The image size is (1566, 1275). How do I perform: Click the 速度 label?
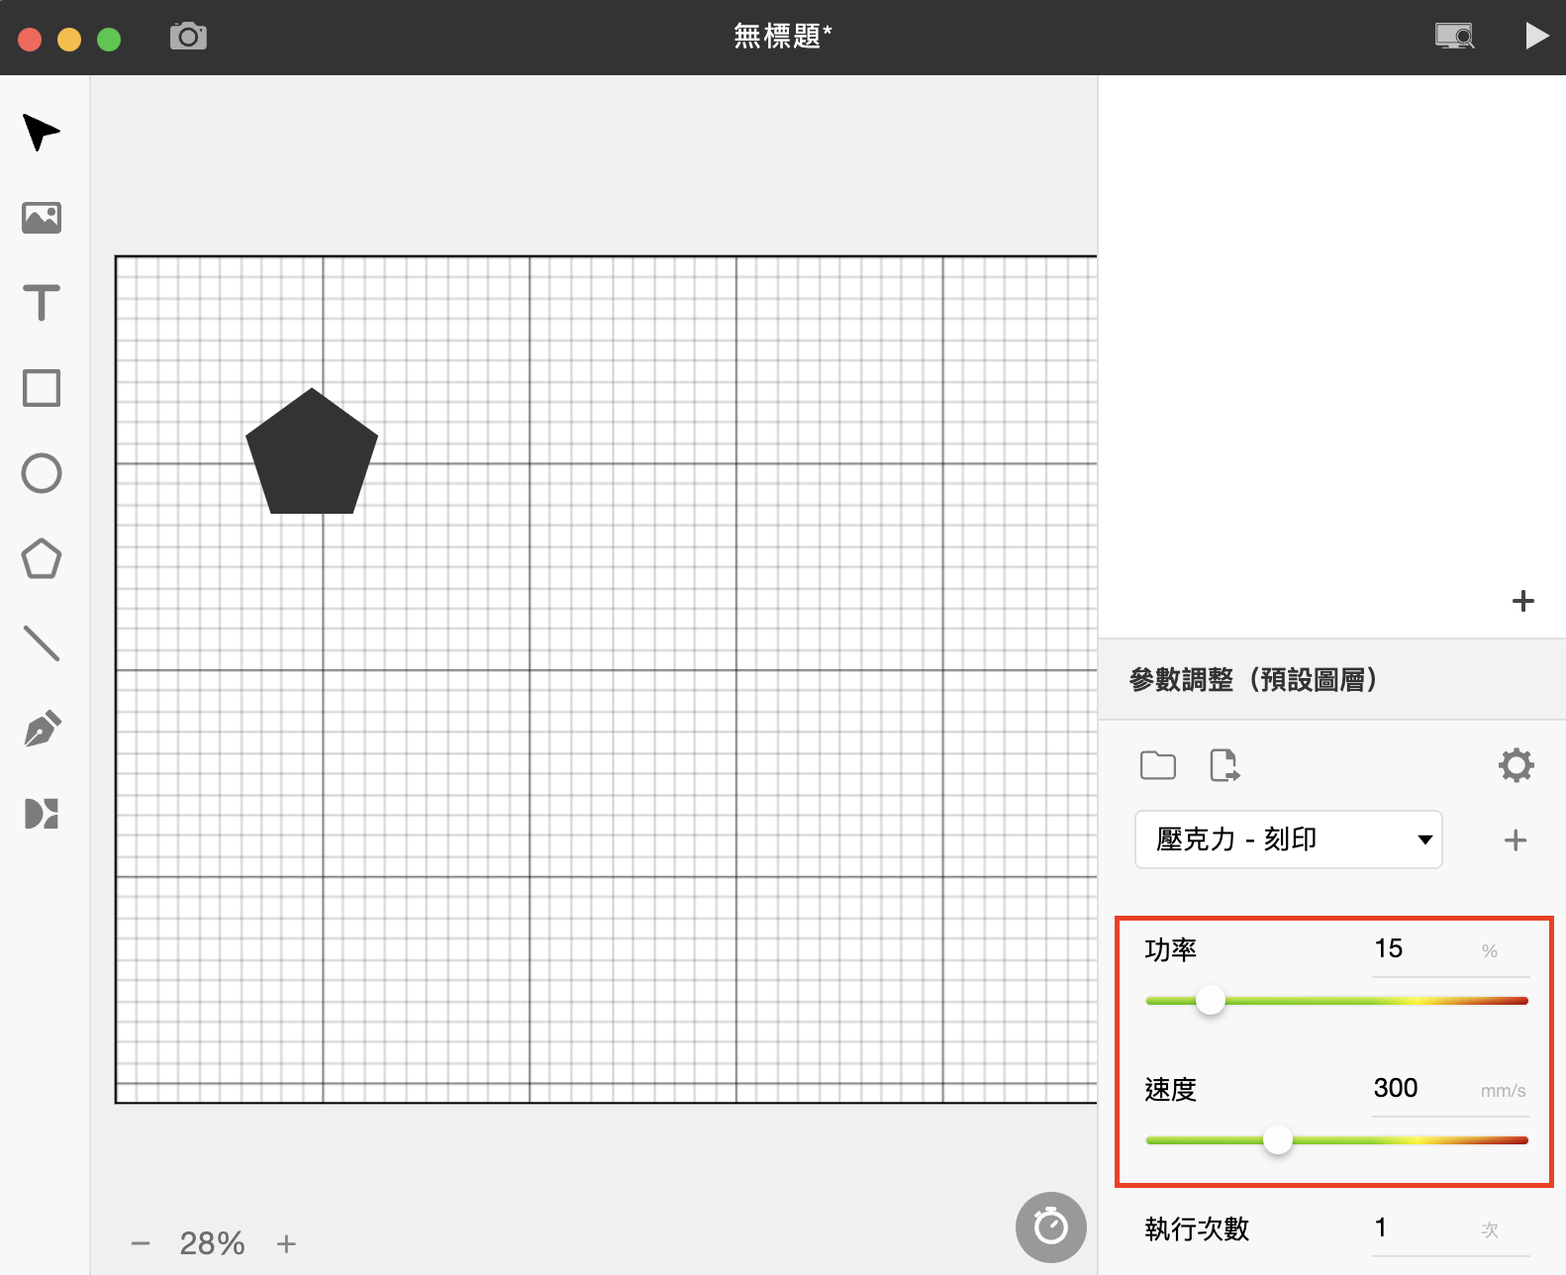1171,1090
